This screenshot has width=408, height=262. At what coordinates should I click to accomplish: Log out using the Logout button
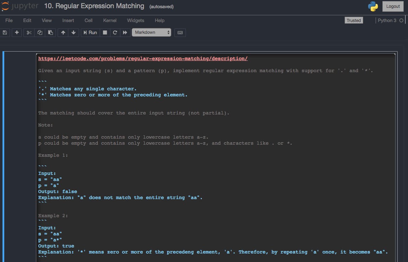pyautogui.click(x=393, y=6)
